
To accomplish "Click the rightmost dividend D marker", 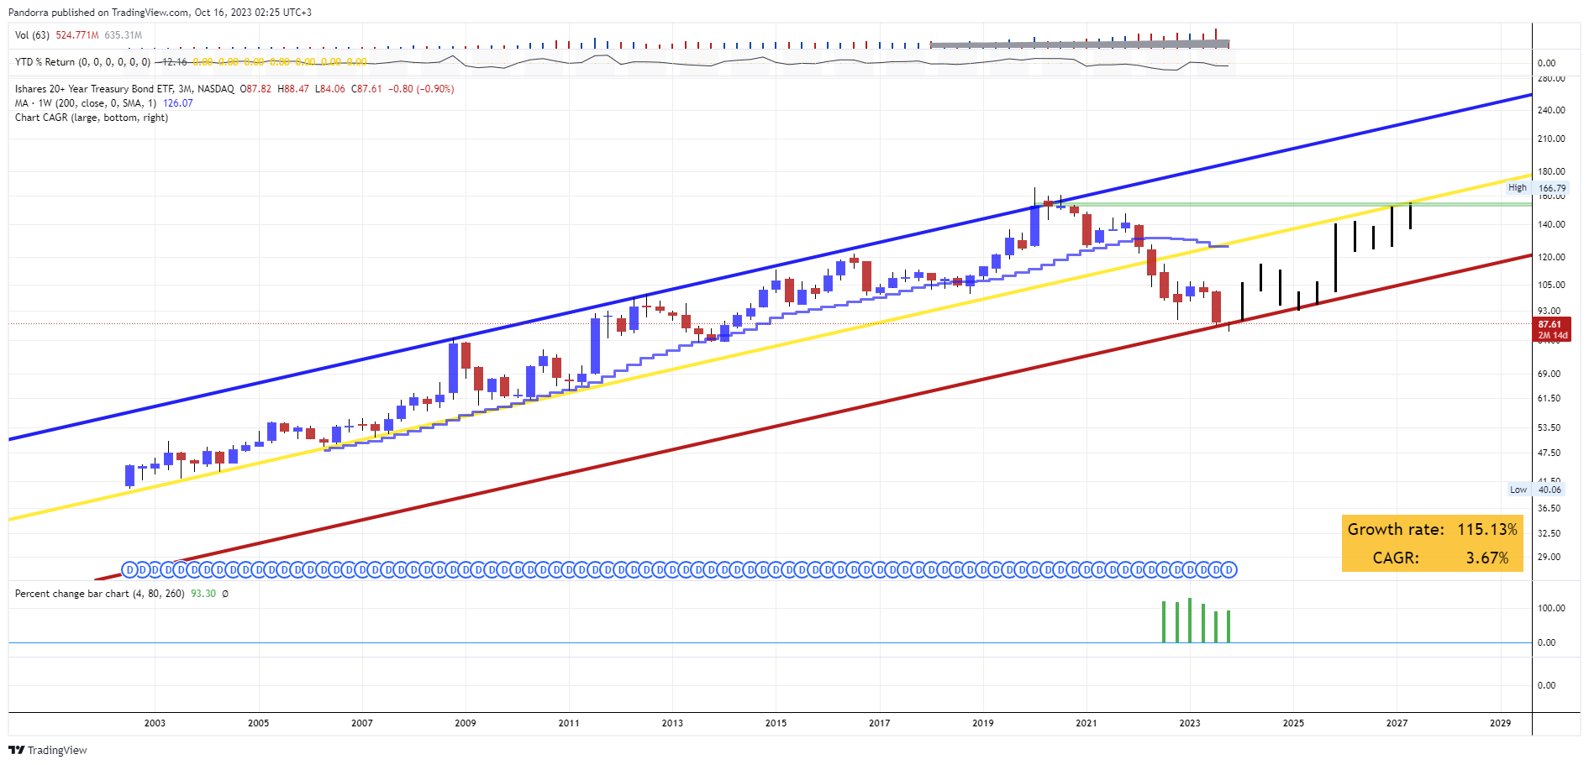I will (x=1229, y=570).
